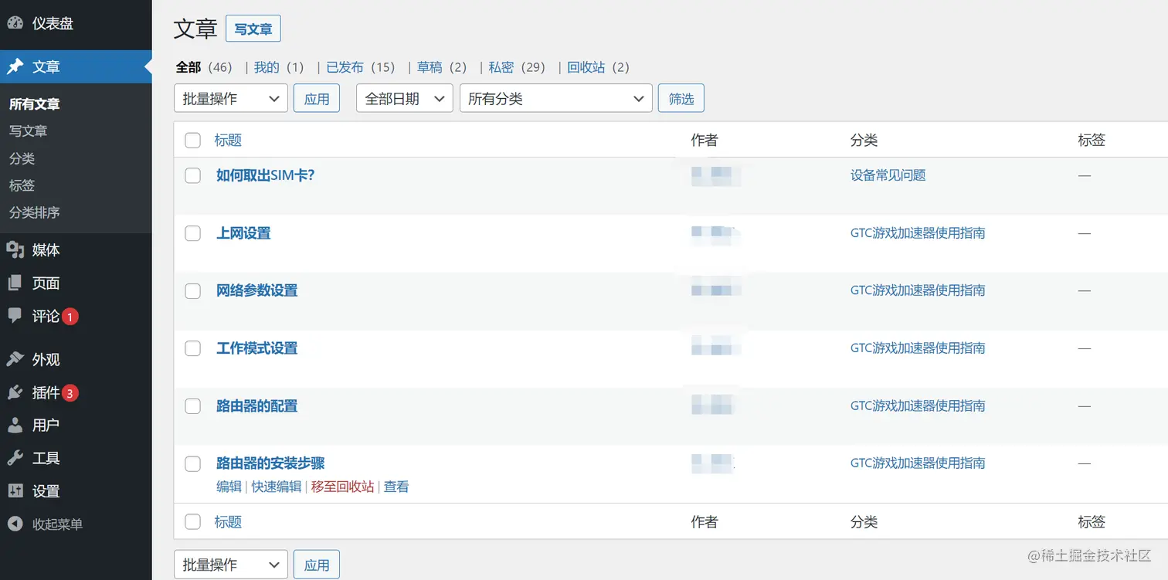Click the Pages icon beside 页面
This screenshot has height=580, width=1168.
[x=15, y=283]
